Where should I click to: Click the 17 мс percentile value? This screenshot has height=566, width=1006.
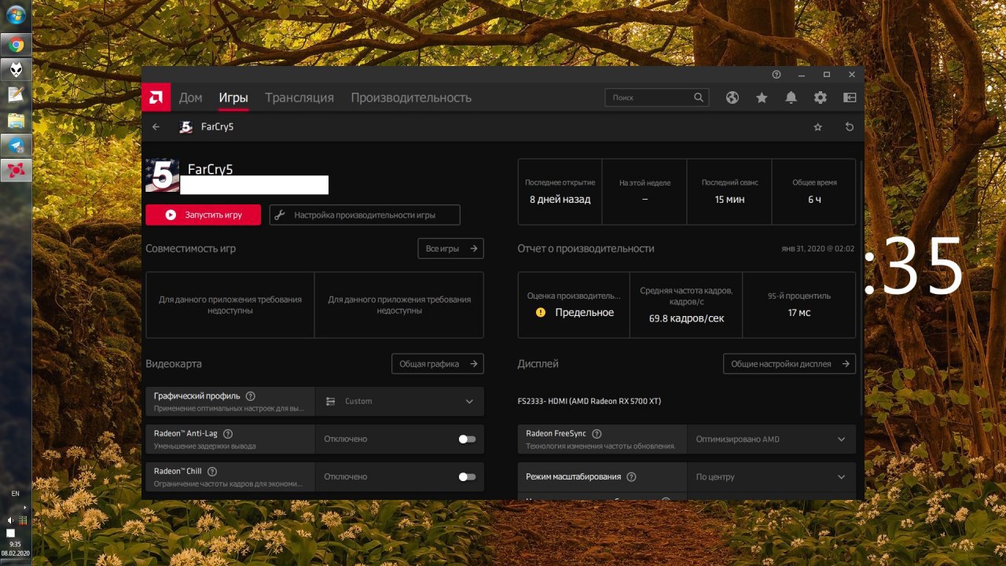799,312
